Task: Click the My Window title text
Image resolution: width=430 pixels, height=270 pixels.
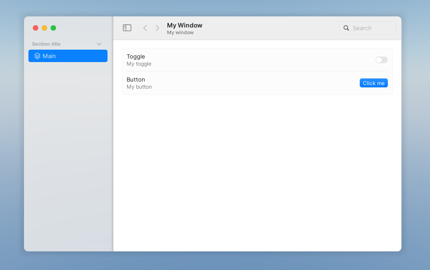Action: tap(184, 25)
